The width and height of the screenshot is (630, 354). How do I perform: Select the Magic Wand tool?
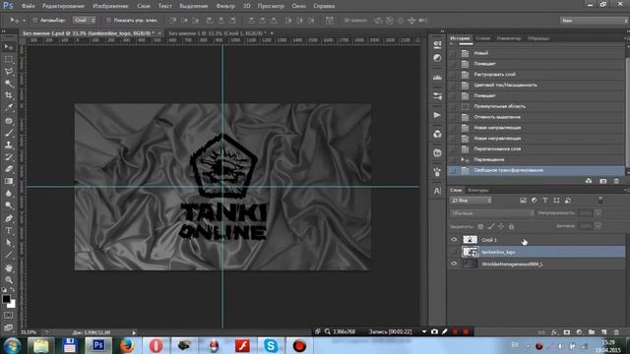9,84
